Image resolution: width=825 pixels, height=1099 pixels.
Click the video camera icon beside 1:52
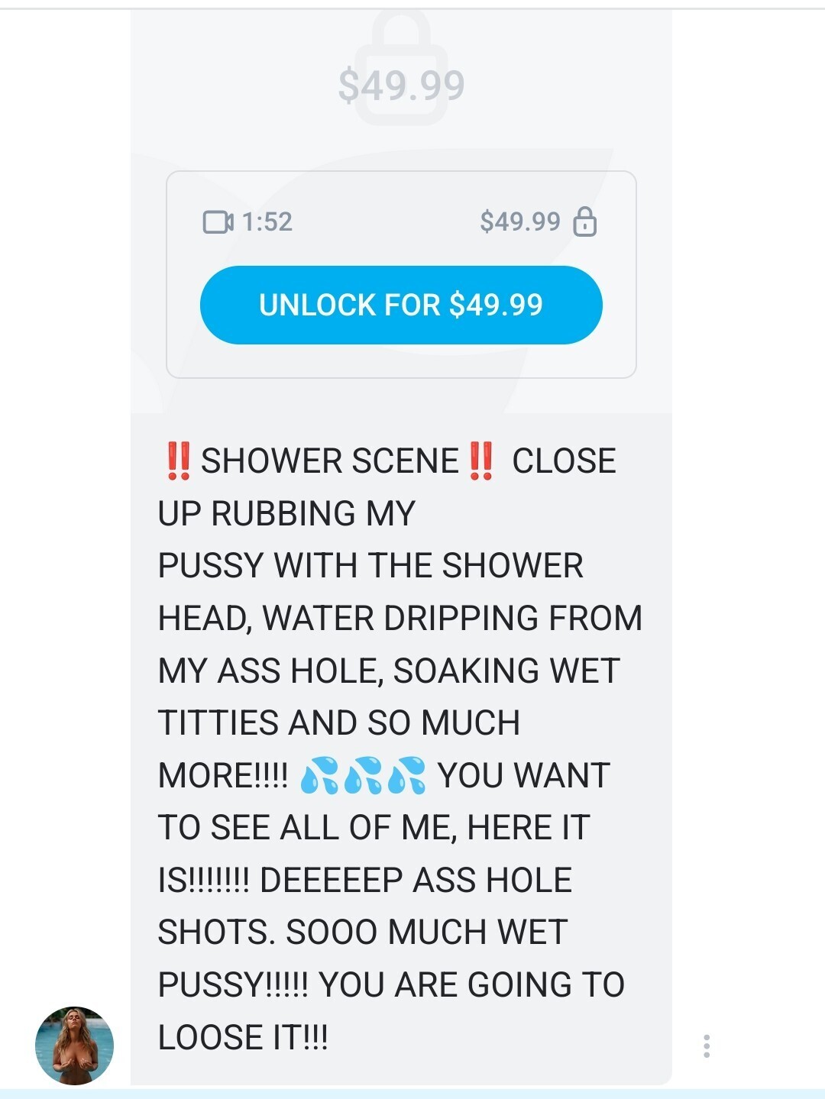(218, 222)
